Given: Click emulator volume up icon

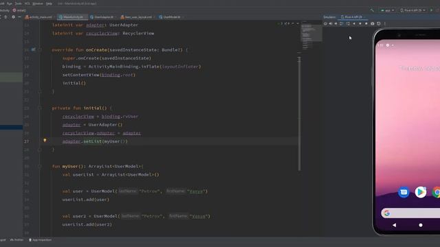Looking at the screenshot, I should pos(331,24).
